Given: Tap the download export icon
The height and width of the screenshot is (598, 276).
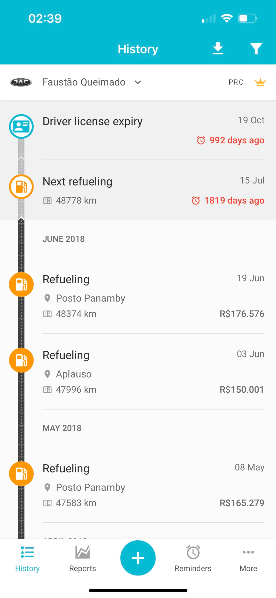Looking at the screenshot, I should (218, 49).
